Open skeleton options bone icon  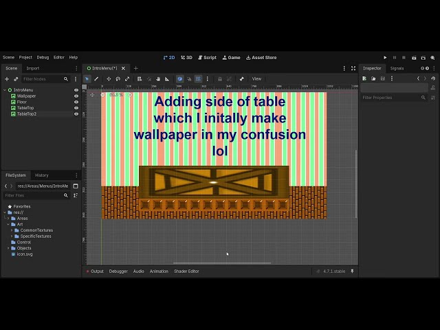(x=241, y=79)
